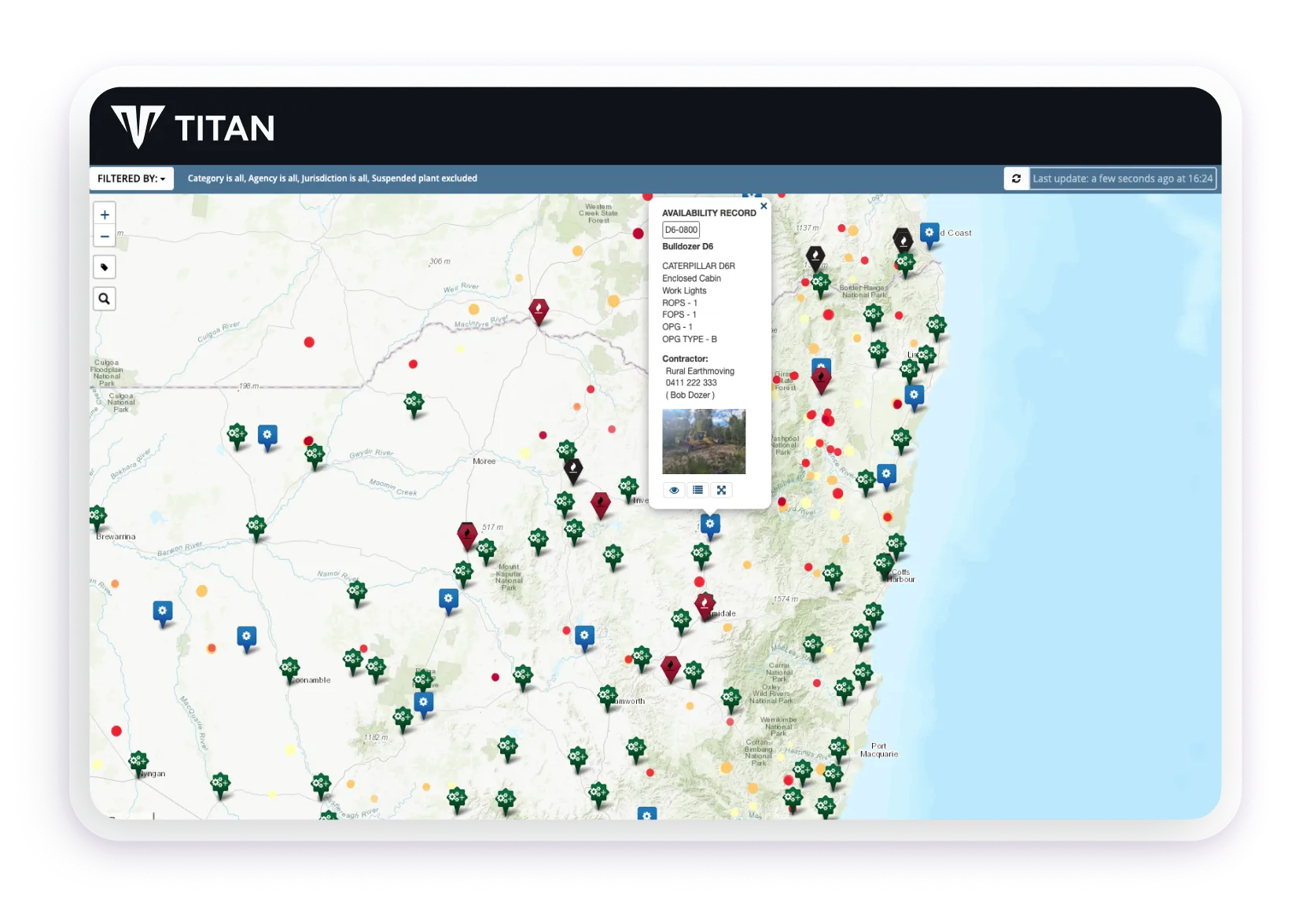1310x909 pixels.
Task: Click contractor name Rural Earthmoving
Action: coord(700,371)
